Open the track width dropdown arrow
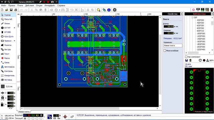 point(6,93)
